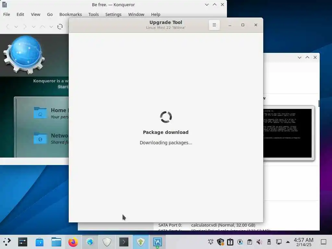This screenshot has height=249, width=332.
Task: Maximize the Upgrade Tool window
Action: point(243,25)
